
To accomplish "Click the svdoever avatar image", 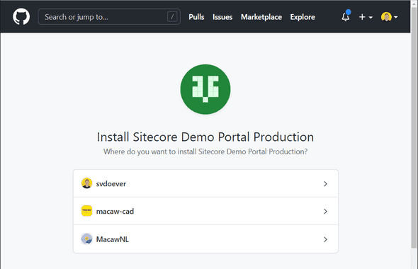I will pos(86,183).
